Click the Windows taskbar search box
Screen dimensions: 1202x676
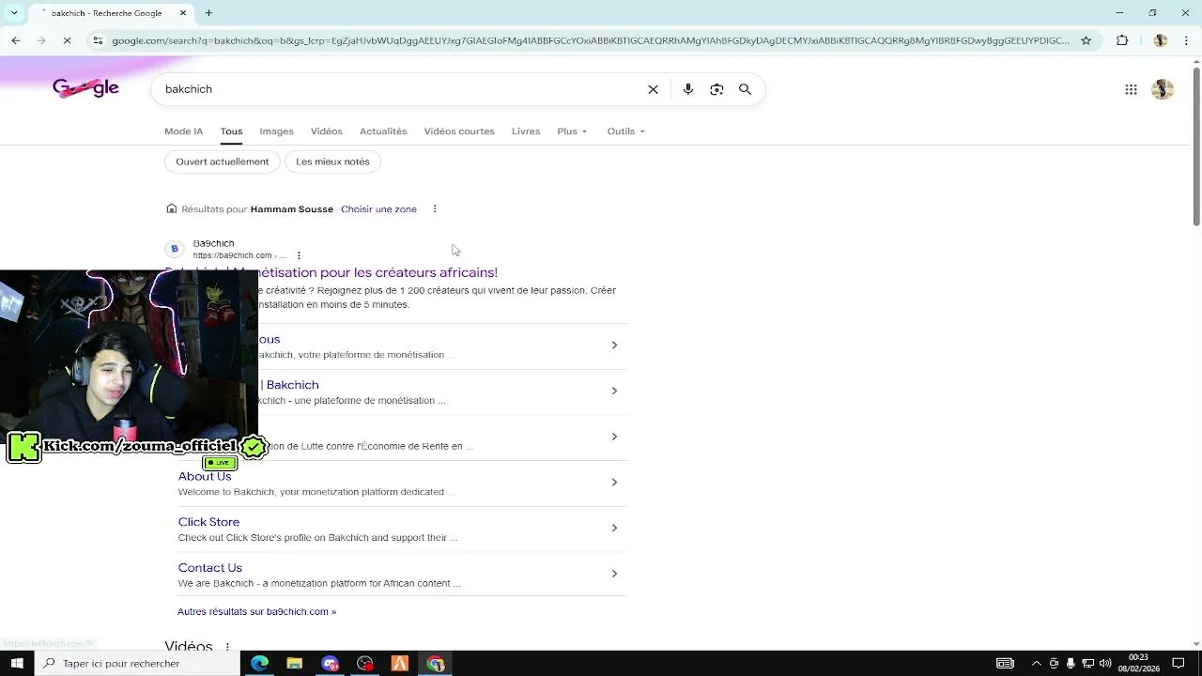coord(137,664)
